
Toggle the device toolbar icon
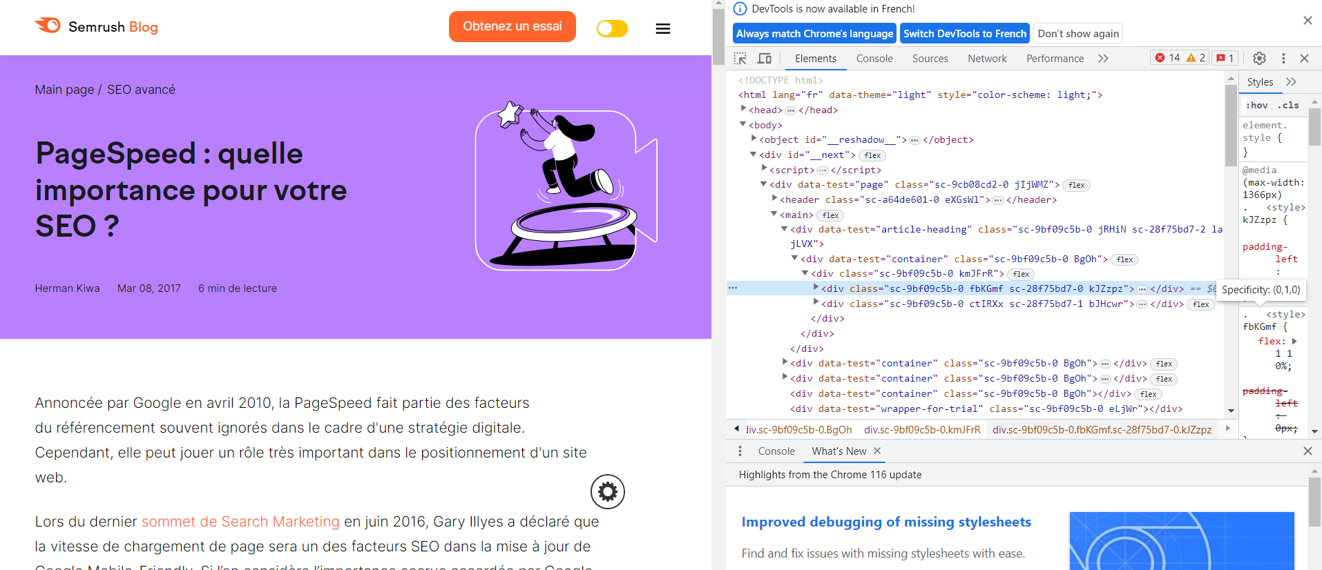tap(765, 59)
